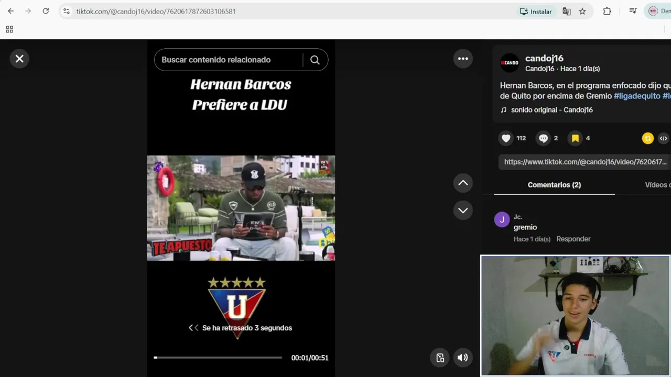Open the three-dot more options menu
The image size is (671, 377).
click(x=463, y=59)
